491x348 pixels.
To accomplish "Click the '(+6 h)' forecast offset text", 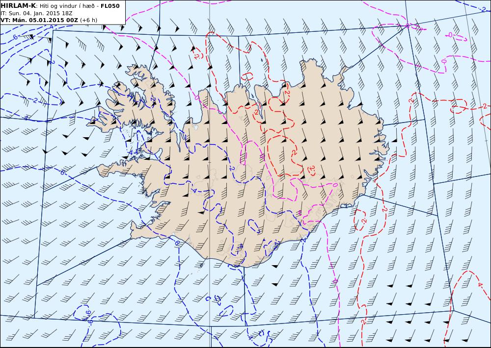I will point(88,20).
